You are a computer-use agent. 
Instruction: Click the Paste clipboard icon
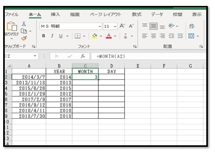pyautogui.click(x=12, y=26)
